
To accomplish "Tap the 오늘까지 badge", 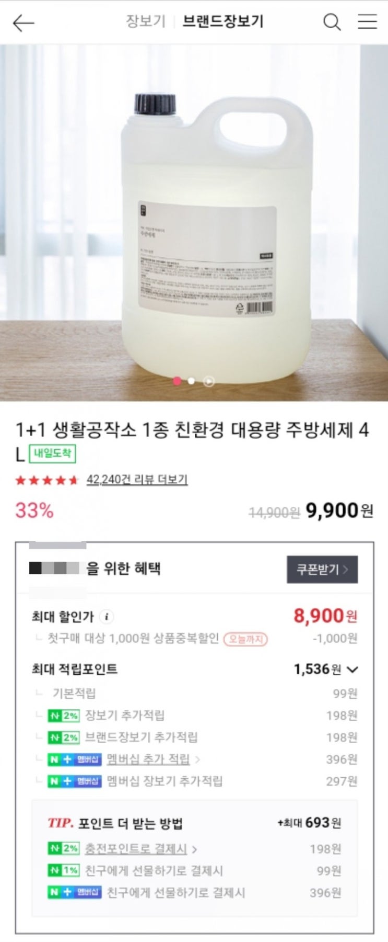I will pyautogui.click(x=245, y=639).
